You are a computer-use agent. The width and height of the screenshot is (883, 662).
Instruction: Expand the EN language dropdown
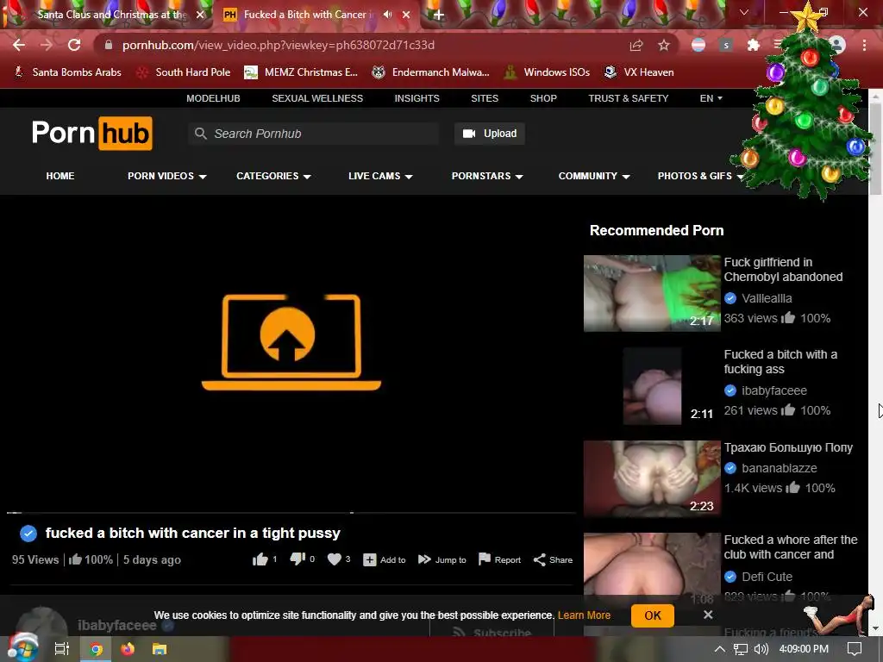click(711, 98)
